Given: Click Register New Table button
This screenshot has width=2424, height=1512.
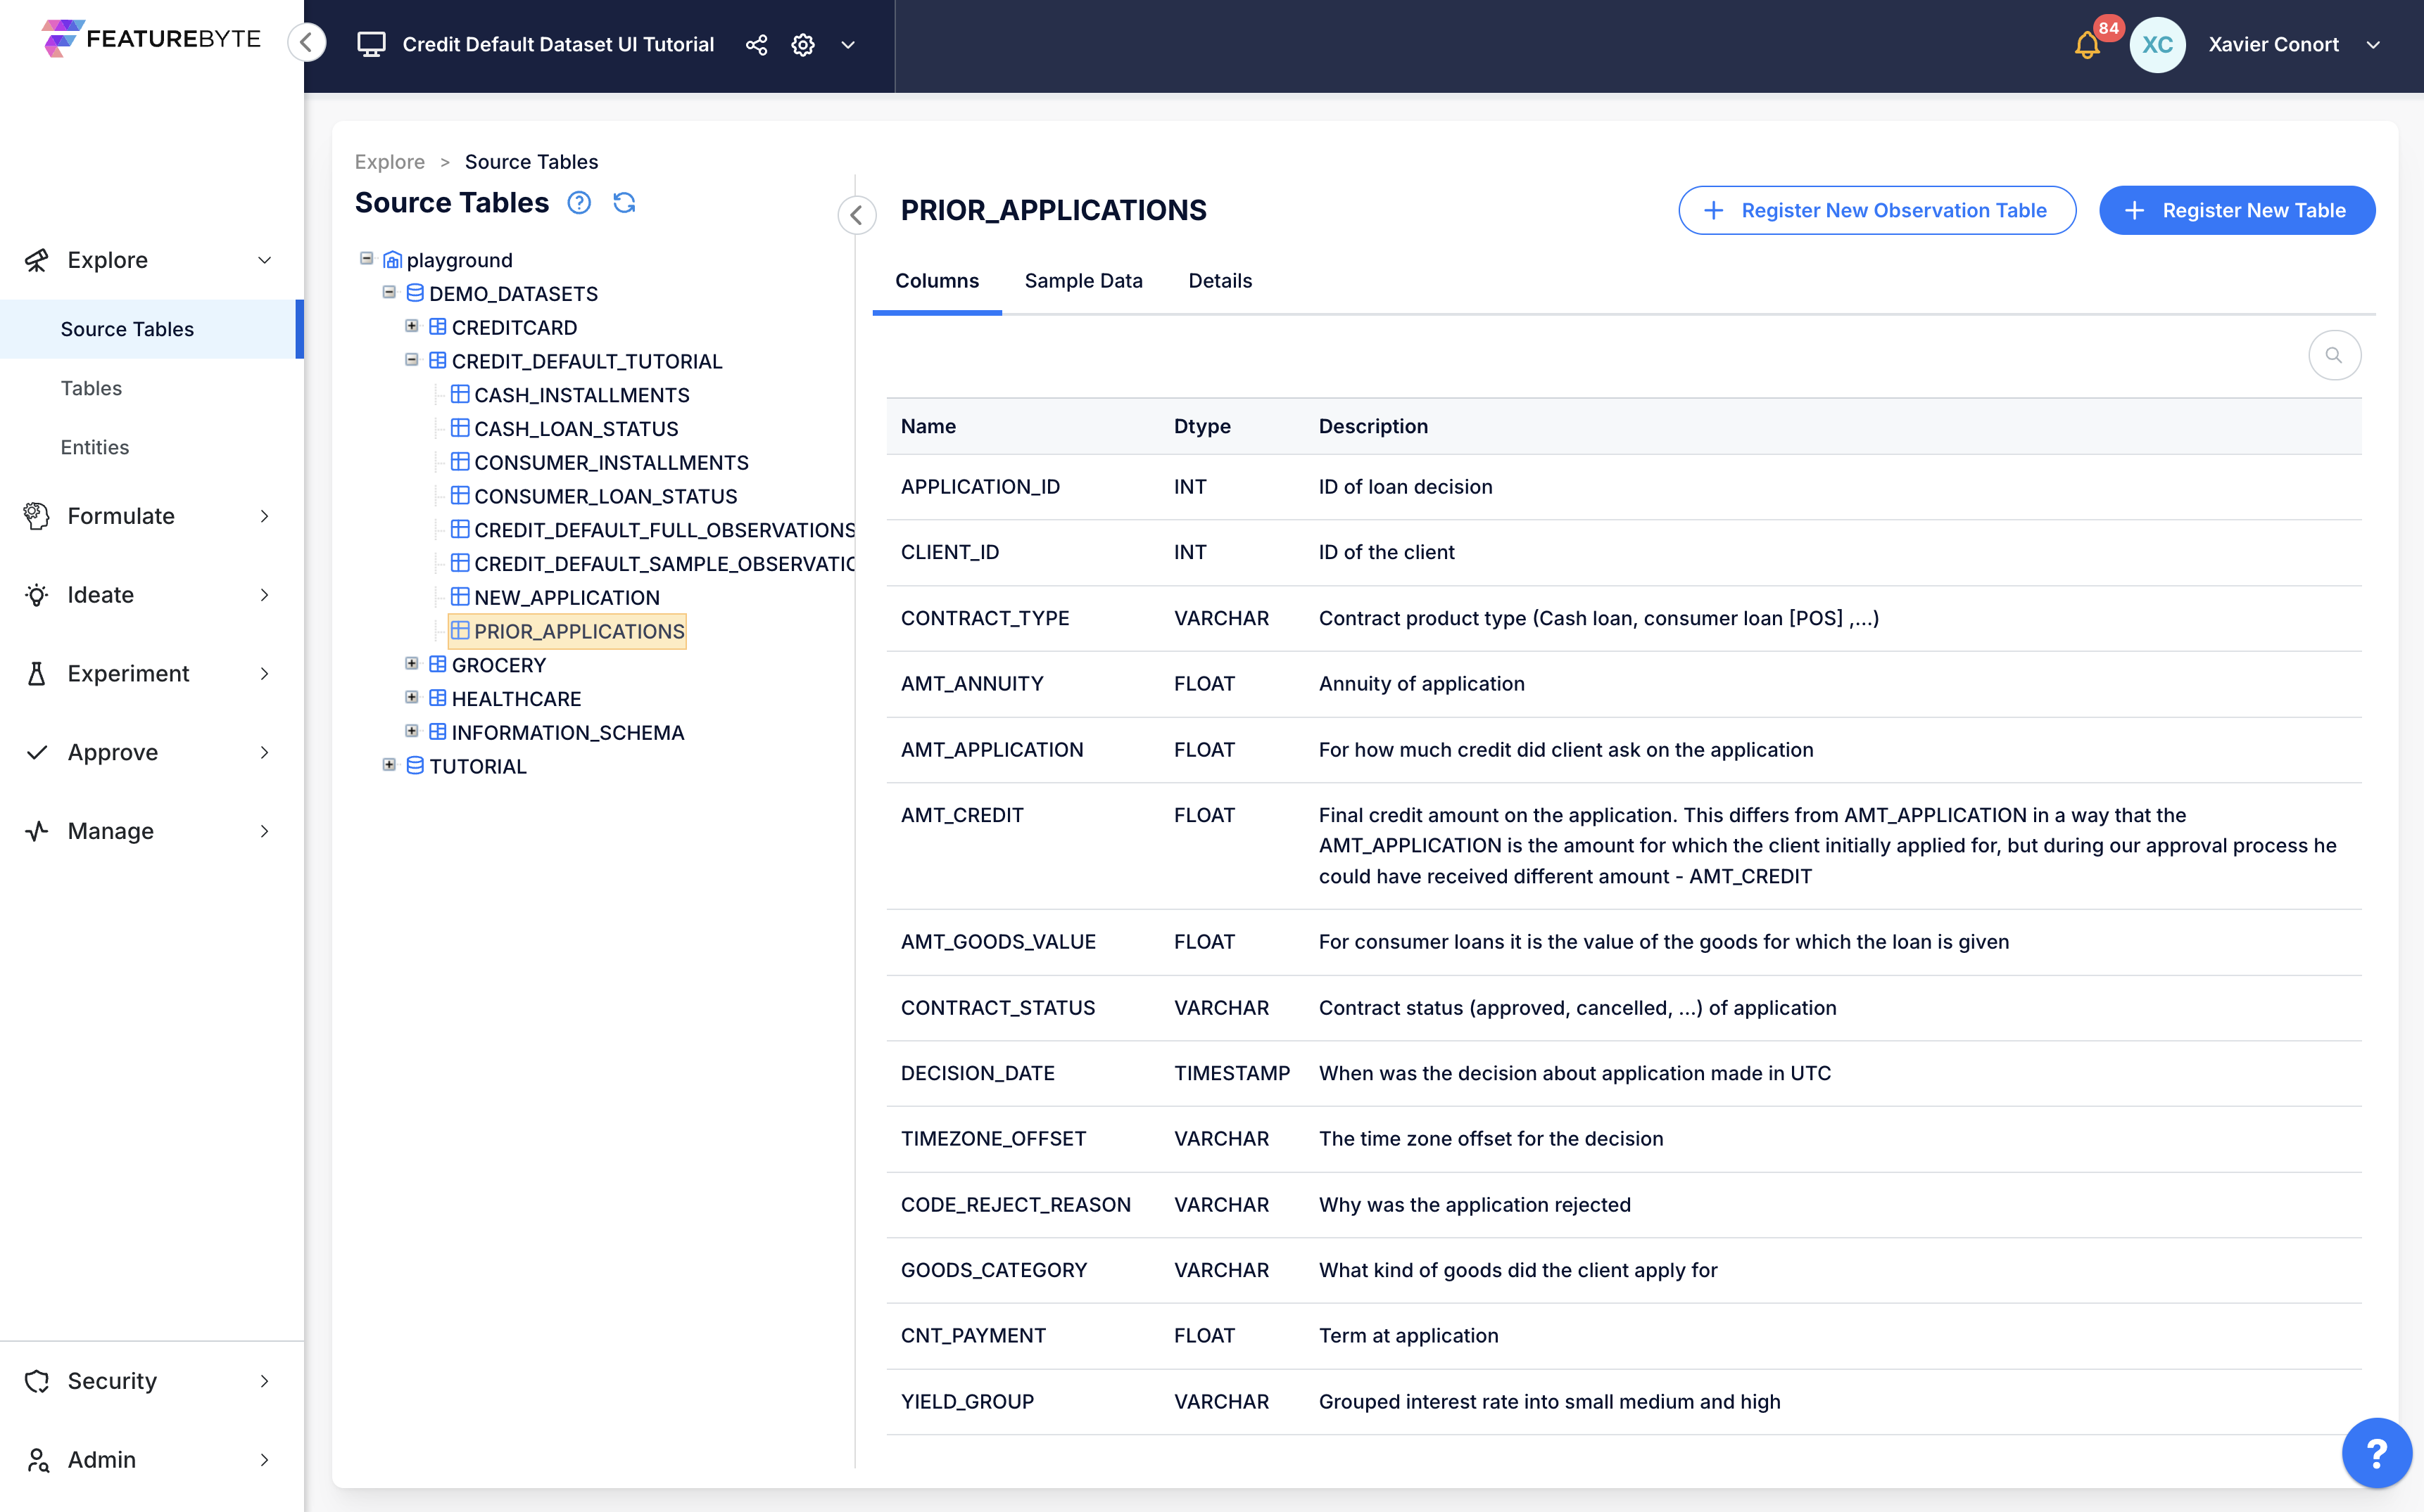Looking at the screenshot, I should 2237,211.
